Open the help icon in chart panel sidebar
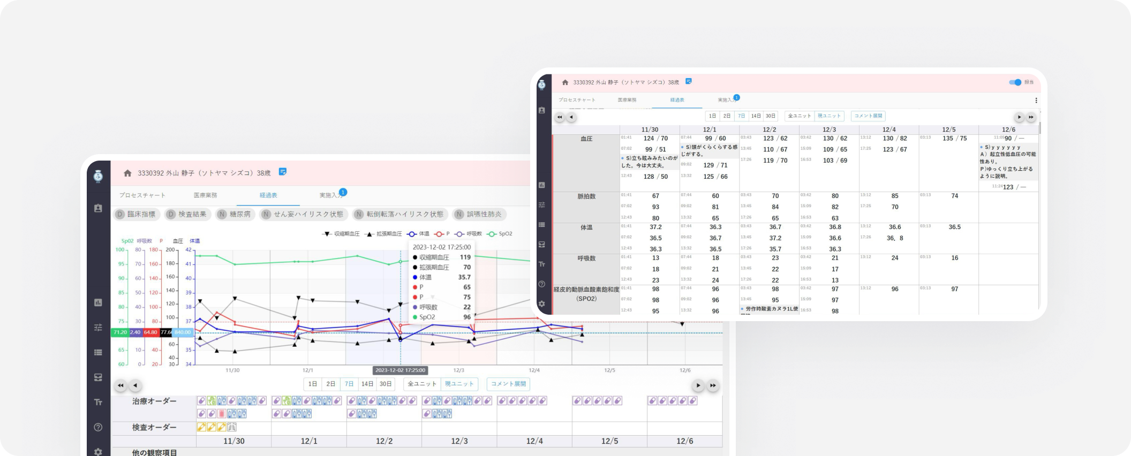 click(x=98, y=427)
